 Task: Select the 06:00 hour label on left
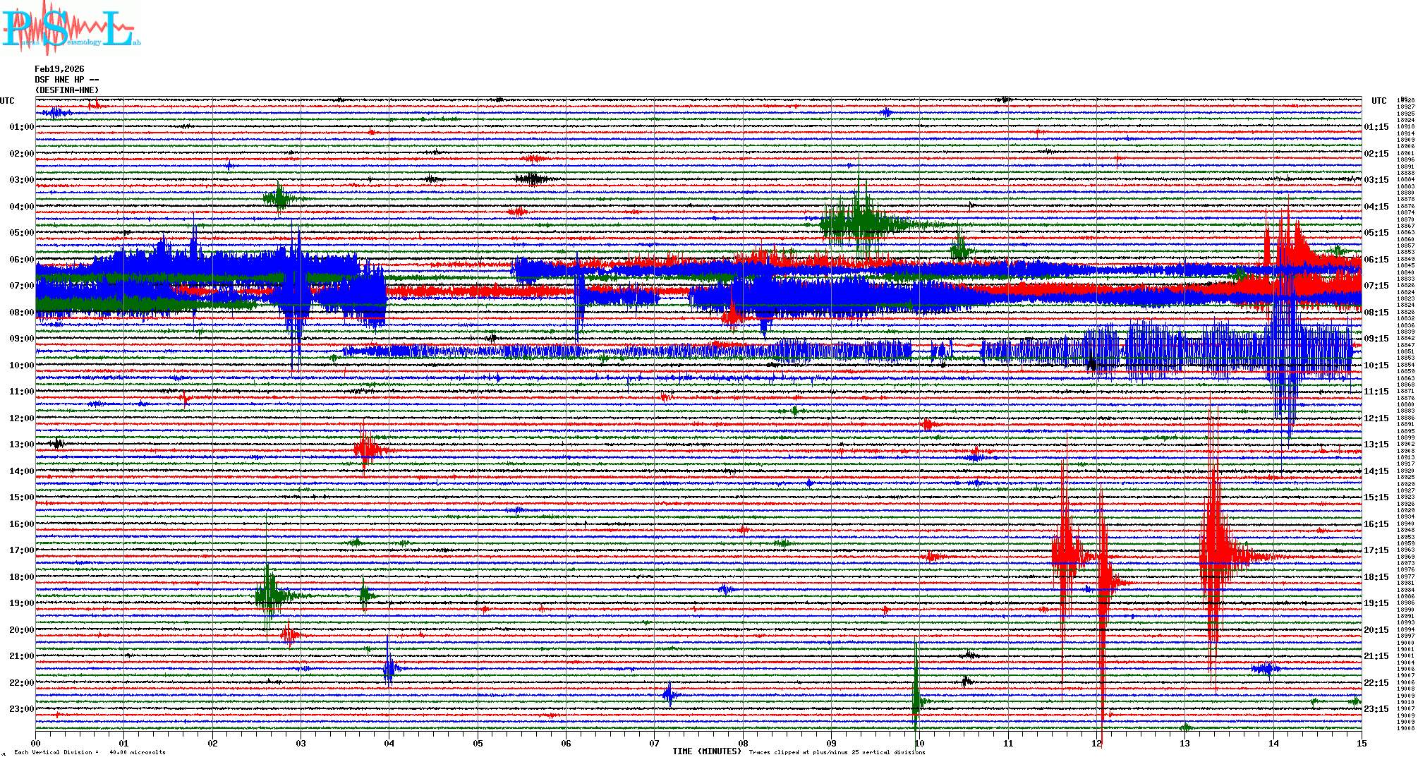tap(21, 260)
